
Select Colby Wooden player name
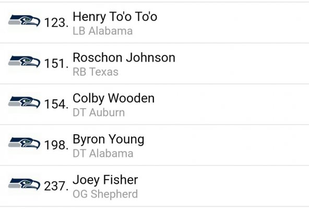pos(113,98)
